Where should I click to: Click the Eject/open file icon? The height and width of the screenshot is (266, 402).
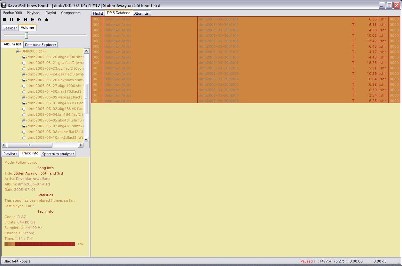[x=47, y=20]
